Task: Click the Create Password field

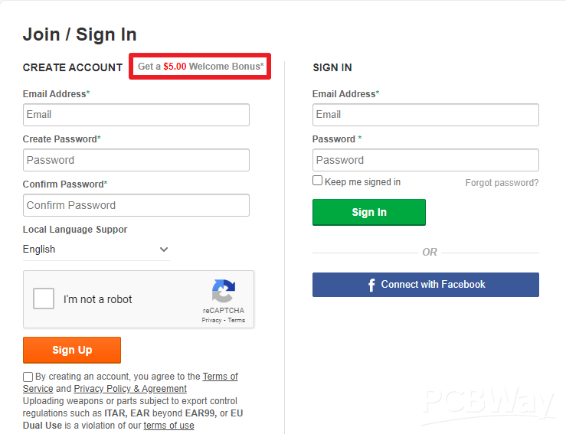Action: tap(136, 160)
